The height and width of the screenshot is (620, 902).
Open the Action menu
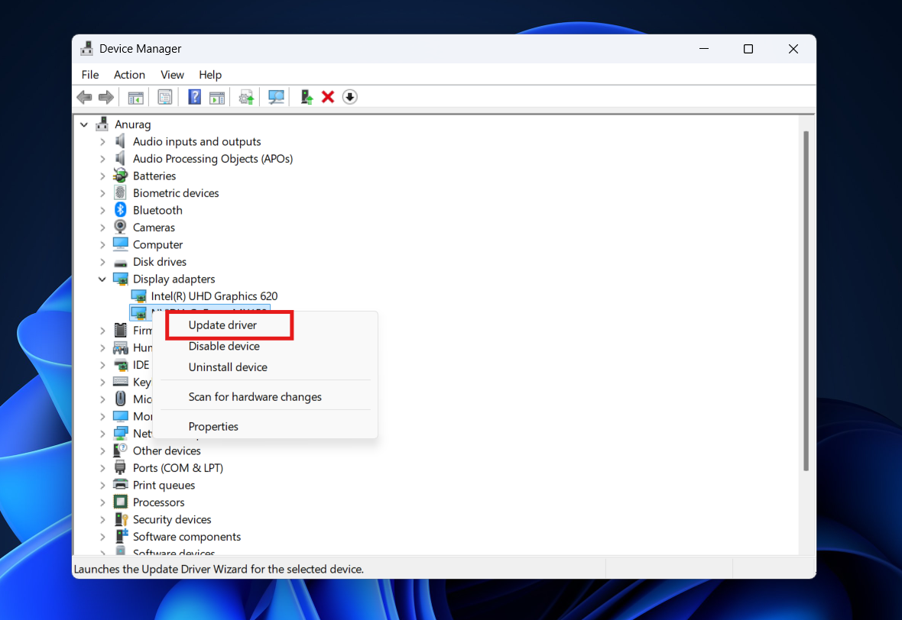[129, 74]
